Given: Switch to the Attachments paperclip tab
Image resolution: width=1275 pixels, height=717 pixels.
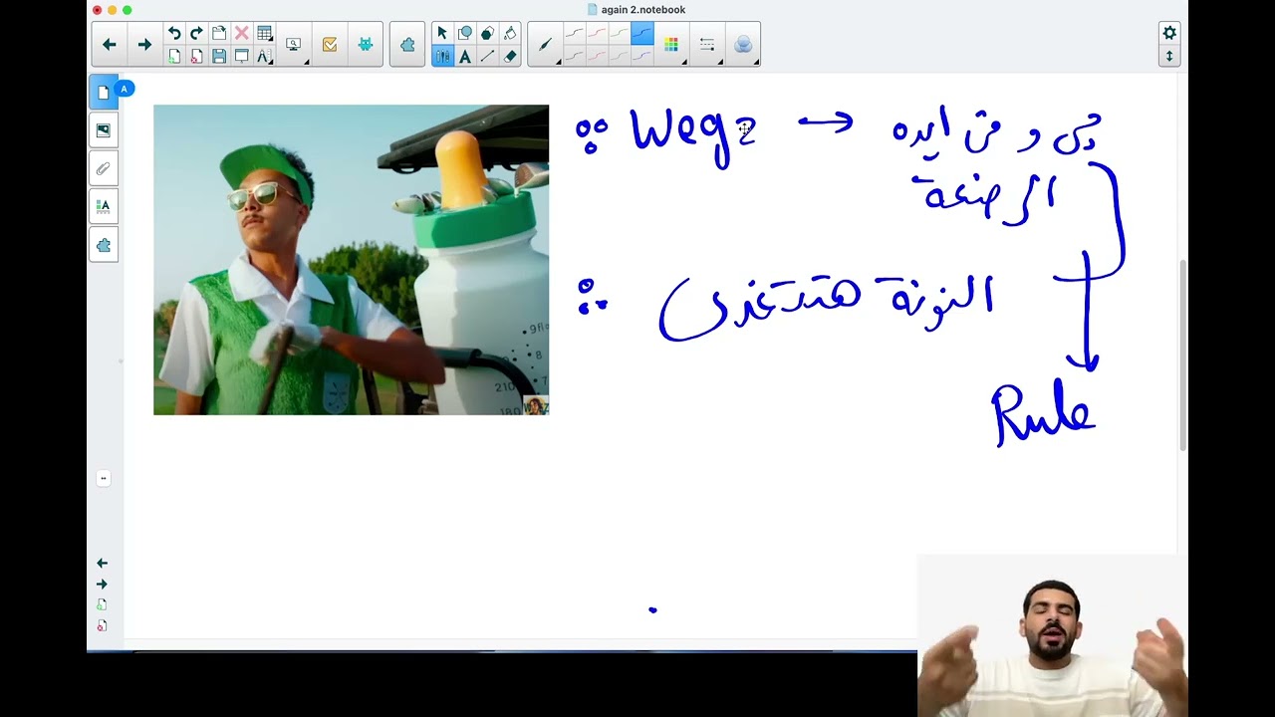Looking at the screenshot, I should (x=104, y=168).
